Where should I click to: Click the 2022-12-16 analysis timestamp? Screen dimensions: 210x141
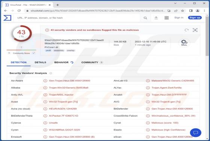[150, 42]
